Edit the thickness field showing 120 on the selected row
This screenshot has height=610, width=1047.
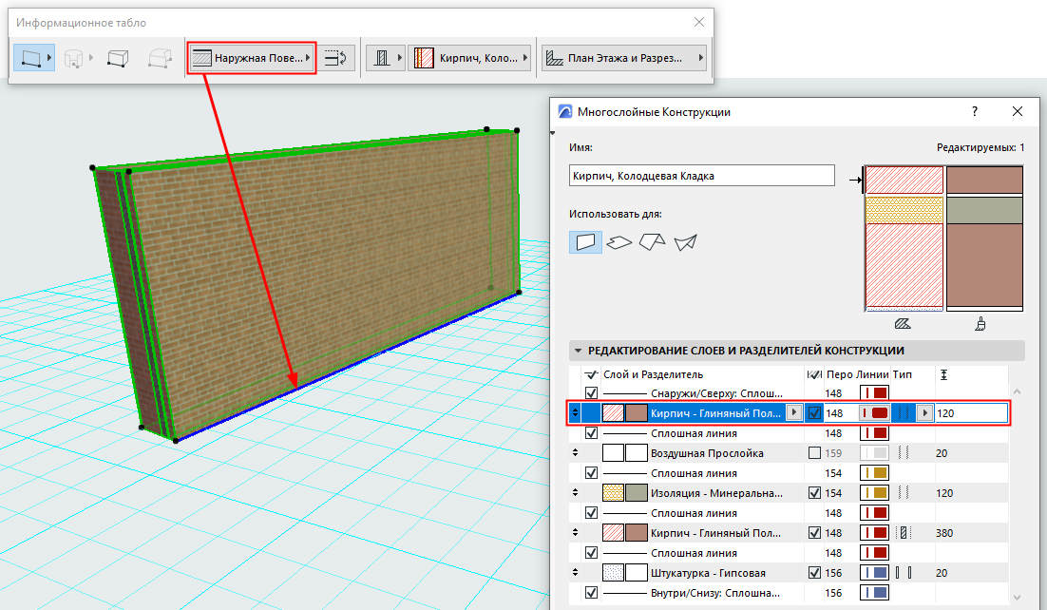pos(971,413)
